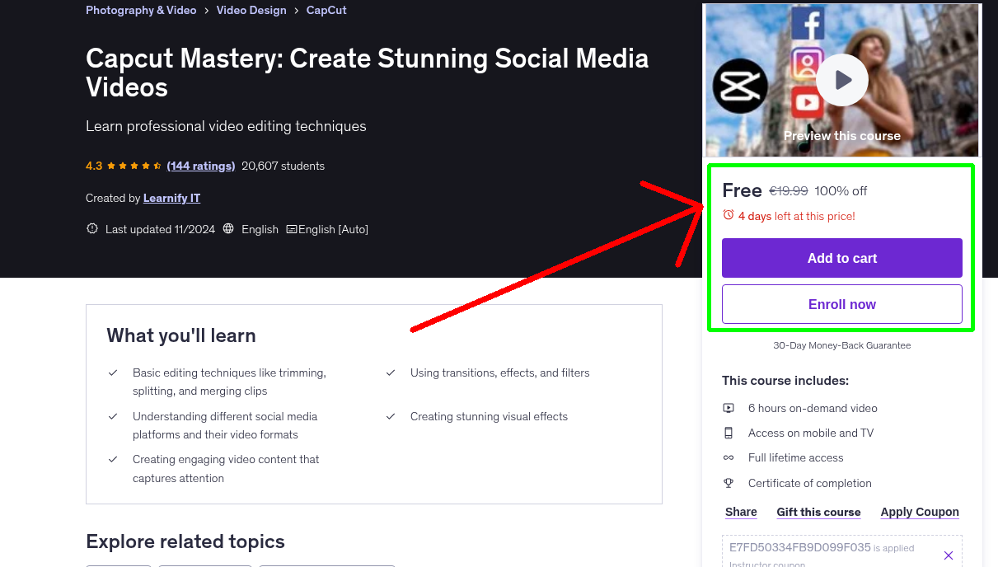Remove the applied coupon with X
The width and height of the screenshot is (998, 567).
pyautogui.click(x=949, y=555)
